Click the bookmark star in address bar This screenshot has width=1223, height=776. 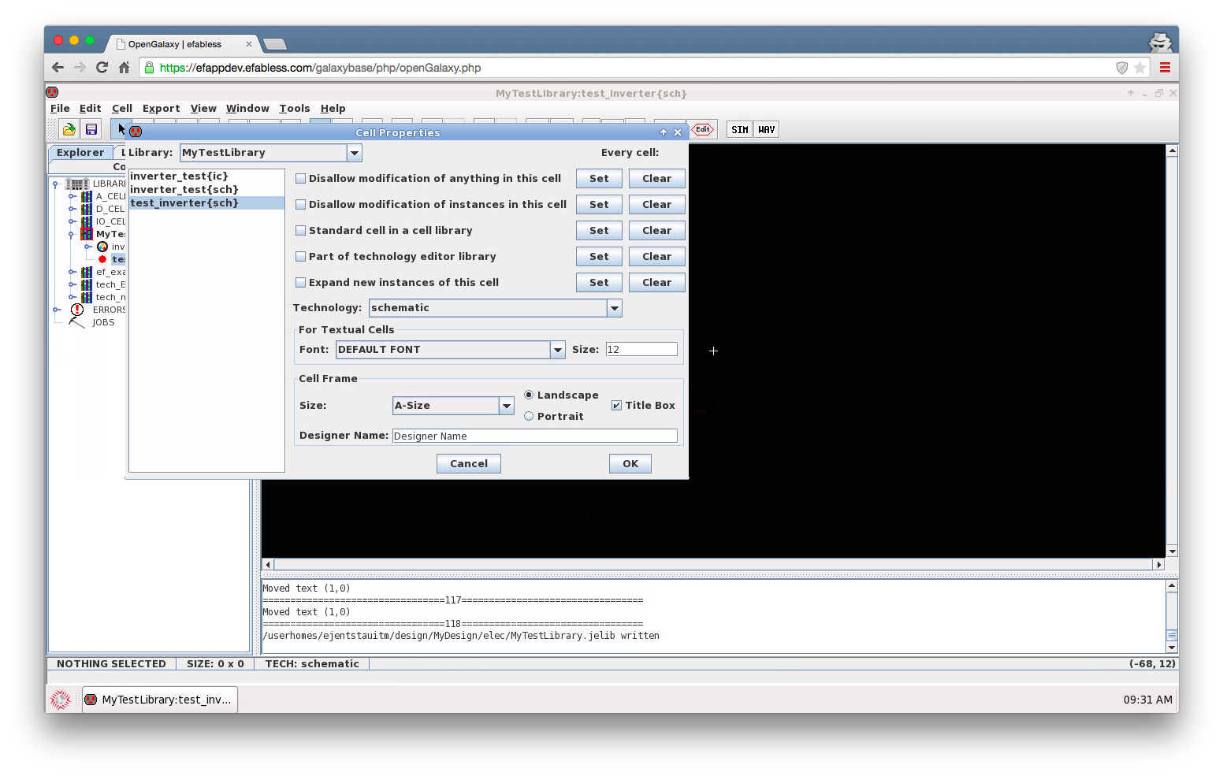[x=1139, y=68]
